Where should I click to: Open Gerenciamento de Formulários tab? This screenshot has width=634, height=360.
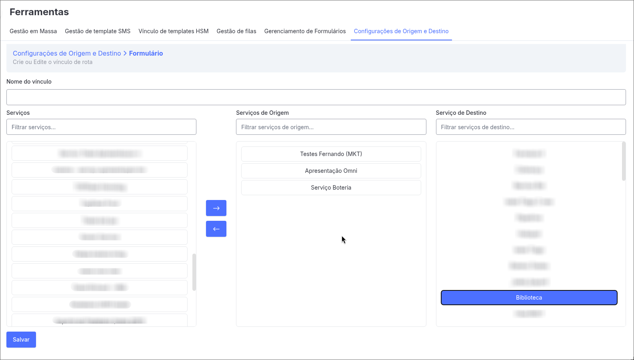pos(305,31)
